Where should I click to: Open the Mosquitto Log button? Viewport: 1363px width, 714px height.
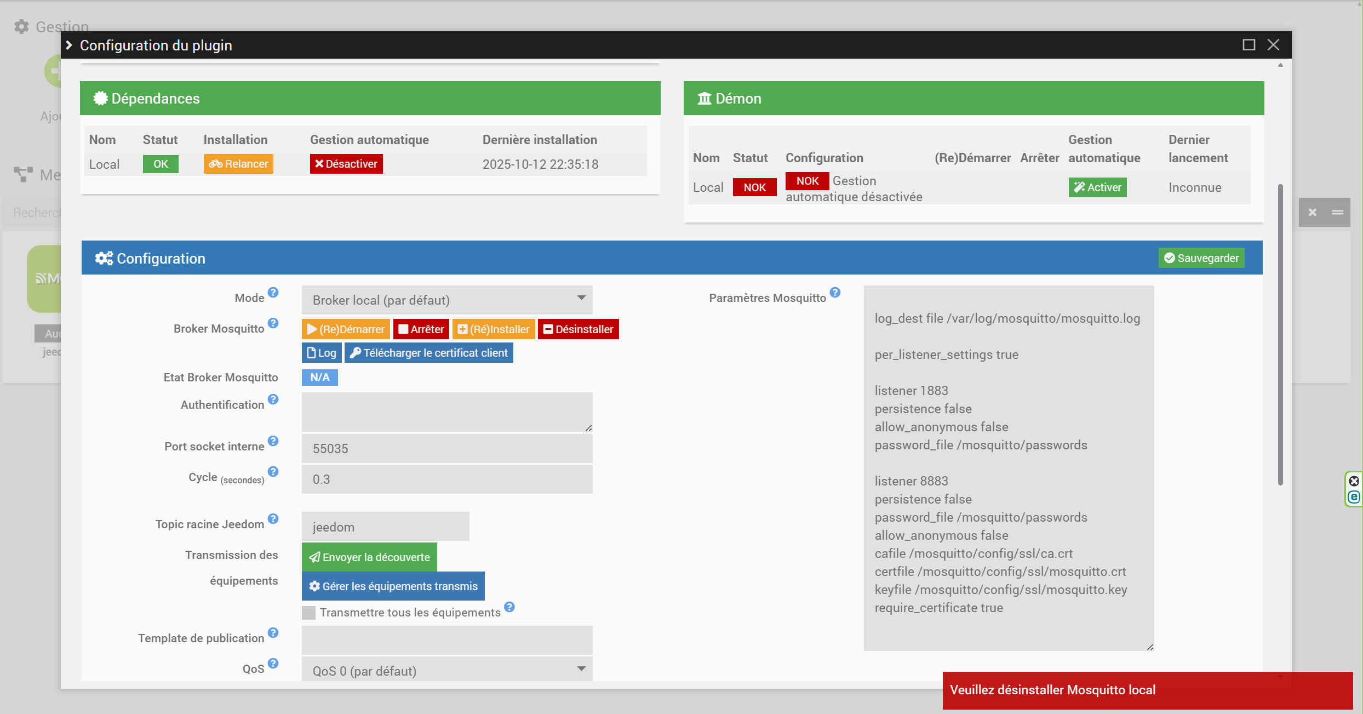[322, 353]
